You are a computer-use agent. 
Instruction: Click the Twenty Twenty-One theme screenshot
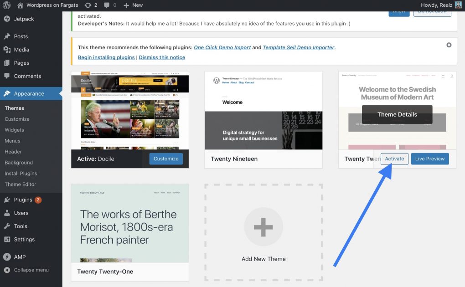click(130, 223)
